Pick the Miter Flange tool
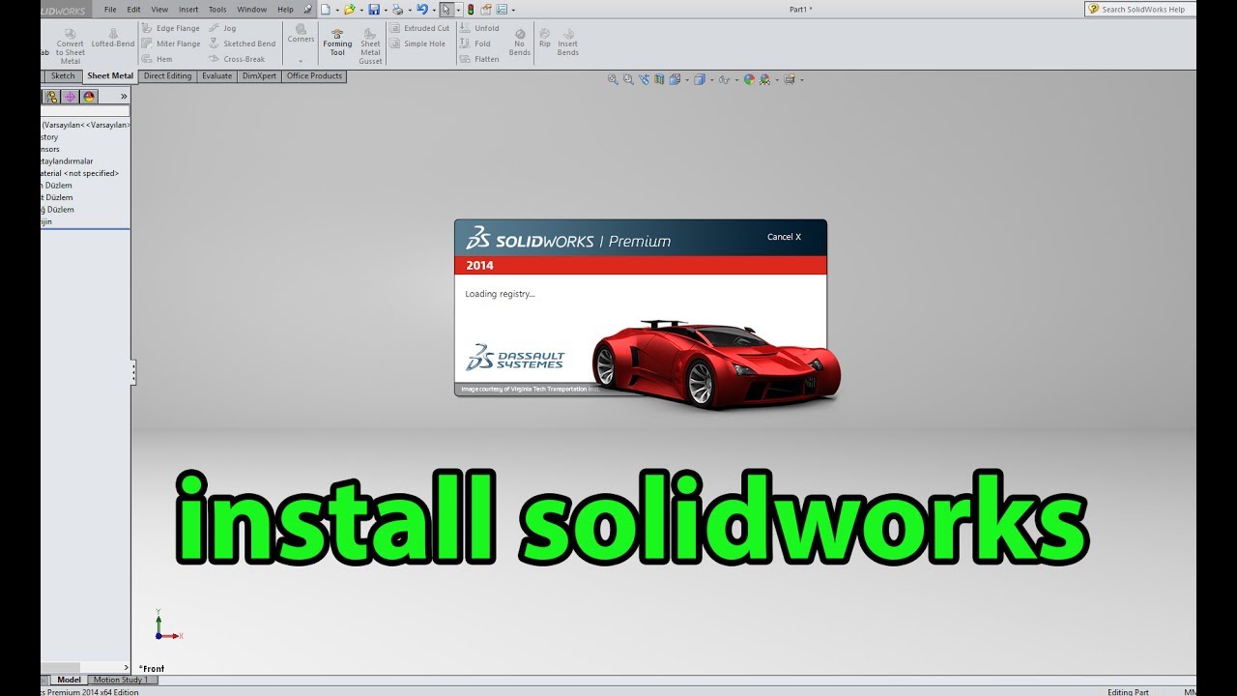The height and width of the screenshot is (696, 1237). pyautogui.click(x=170, y=43)
